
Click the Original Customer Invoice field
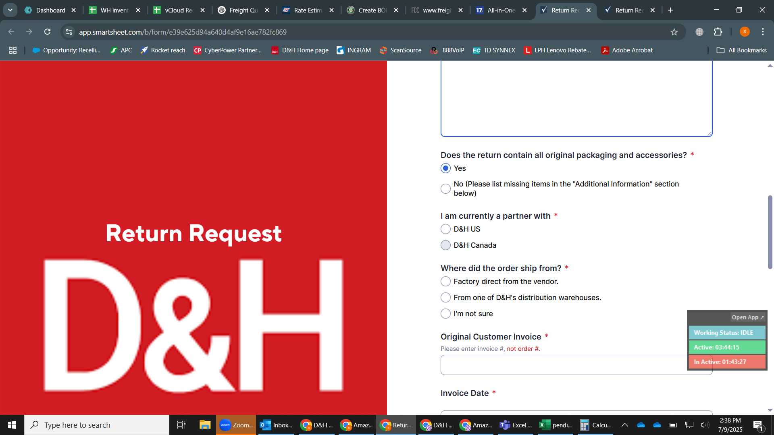pos(576,365)
